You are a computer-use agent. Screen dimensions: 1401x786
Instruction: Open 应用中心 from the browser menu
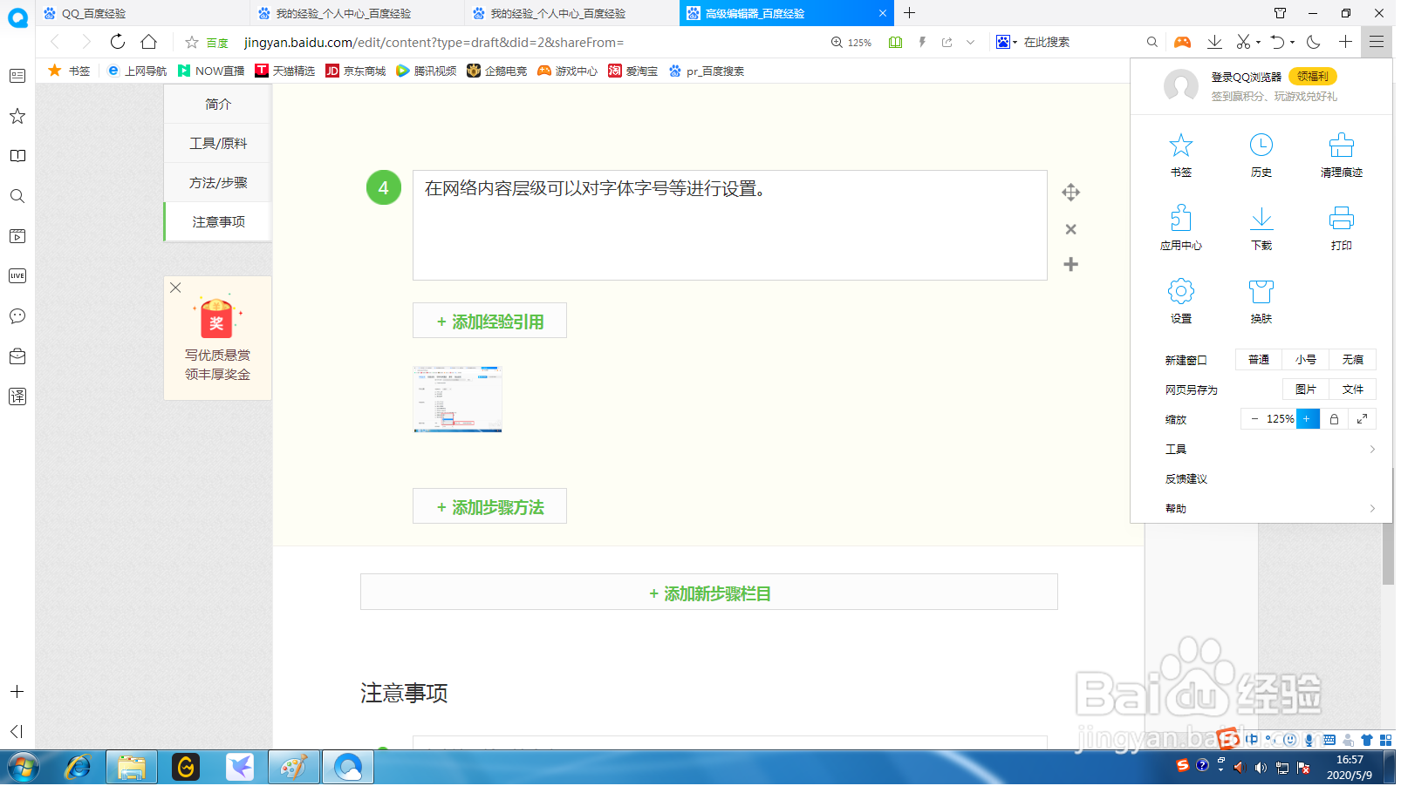pos(1181,227)
